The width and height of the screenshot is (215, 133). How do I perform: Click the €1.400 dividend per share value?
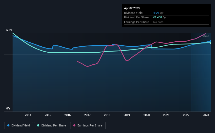click(x=157, y=18)
